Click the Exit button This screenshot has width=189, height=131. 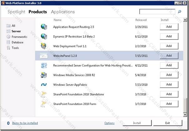pyautogui.click(x=168, y=123)
